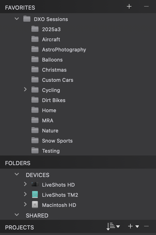The width and height of the screenshot is (156, 235).
Task: Click the Aircraft folder icon
Action: [x=35, y=39]
